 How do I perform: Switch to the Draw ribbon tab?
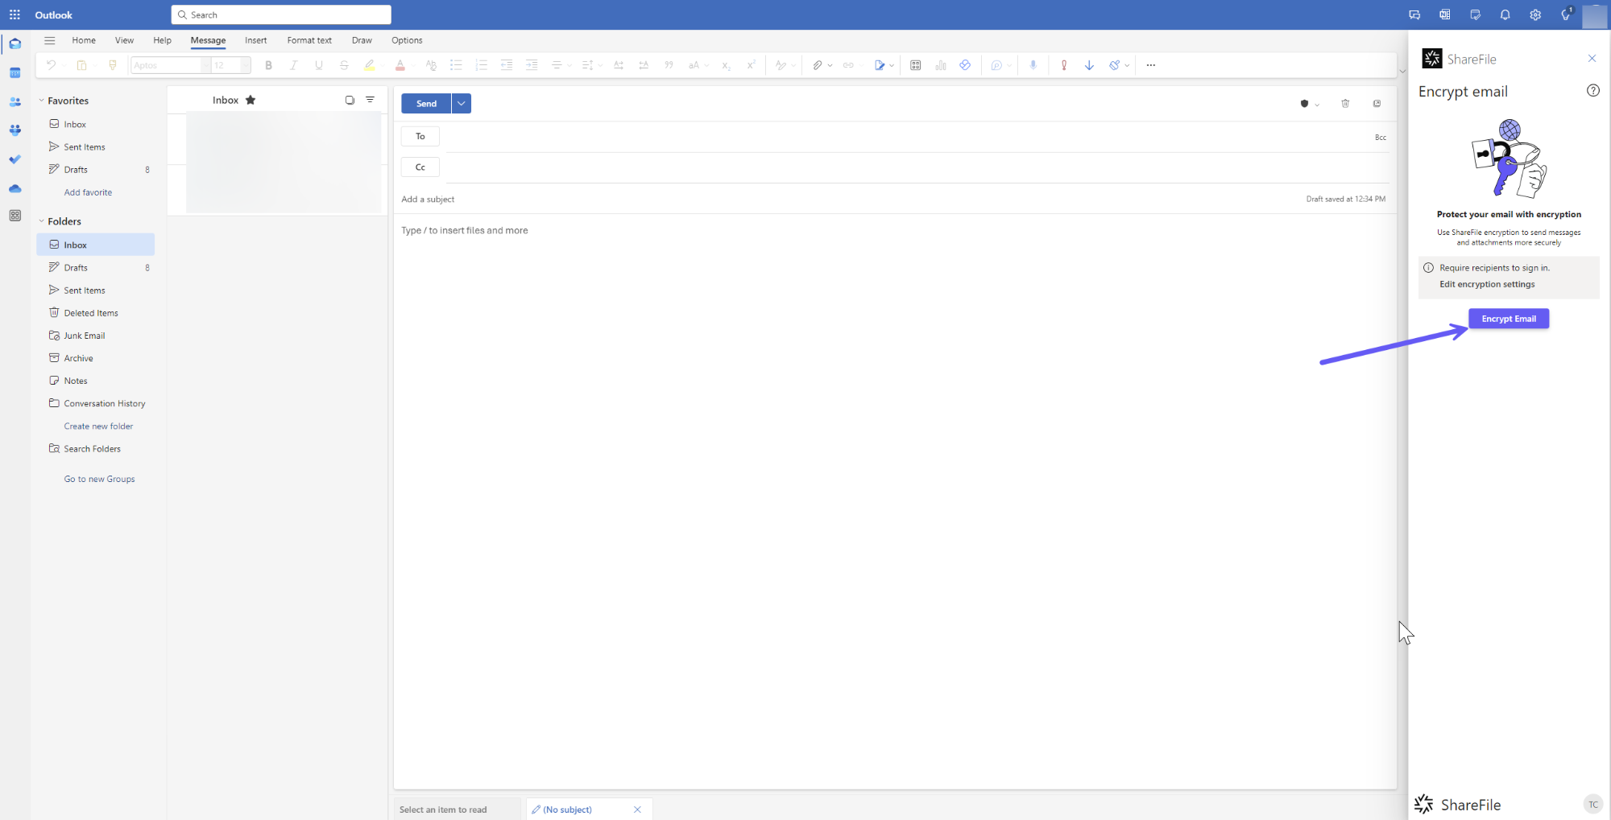pyautogui.click(x=362, y=40)
